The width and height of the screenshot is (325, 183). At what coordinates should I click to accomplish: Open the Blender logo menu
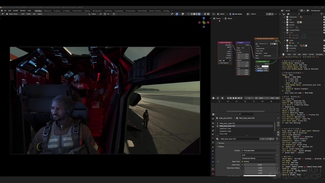click(x=2, y=11)
